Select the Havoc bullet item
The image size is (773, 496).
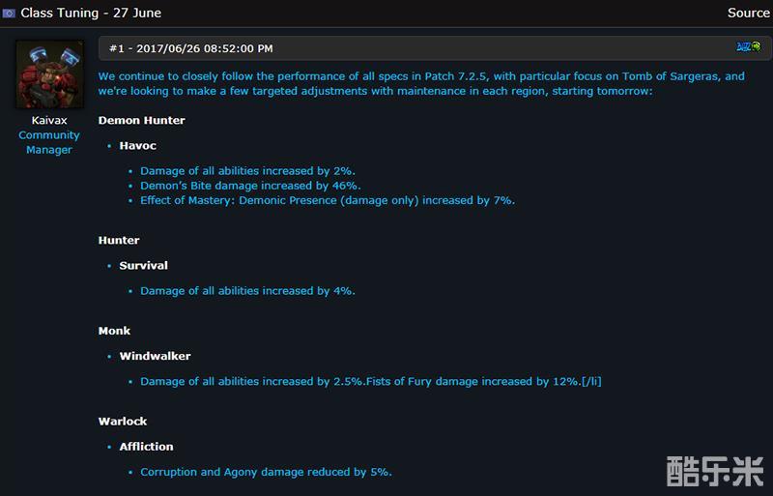pos(137,146)
